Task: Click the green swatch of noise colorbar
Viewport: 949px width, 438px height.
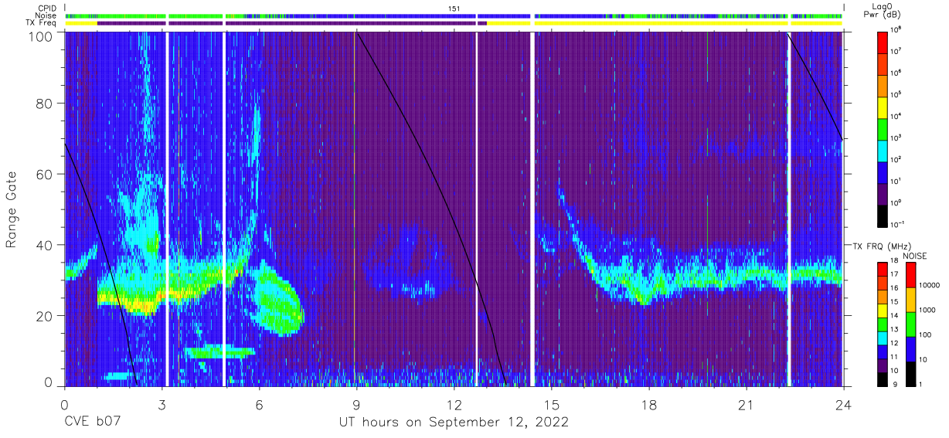Action: (x=910, y=324)
